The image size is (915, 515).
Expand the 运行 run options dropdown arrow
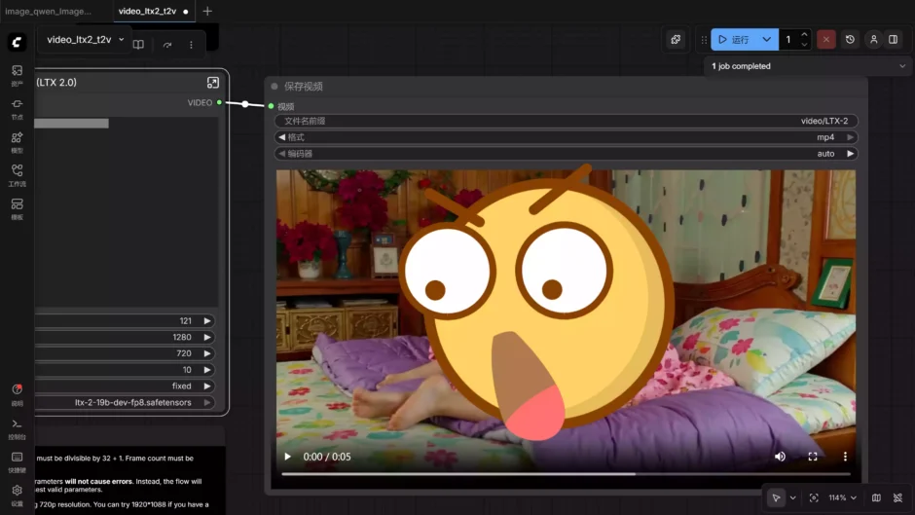tap(767, 40)
